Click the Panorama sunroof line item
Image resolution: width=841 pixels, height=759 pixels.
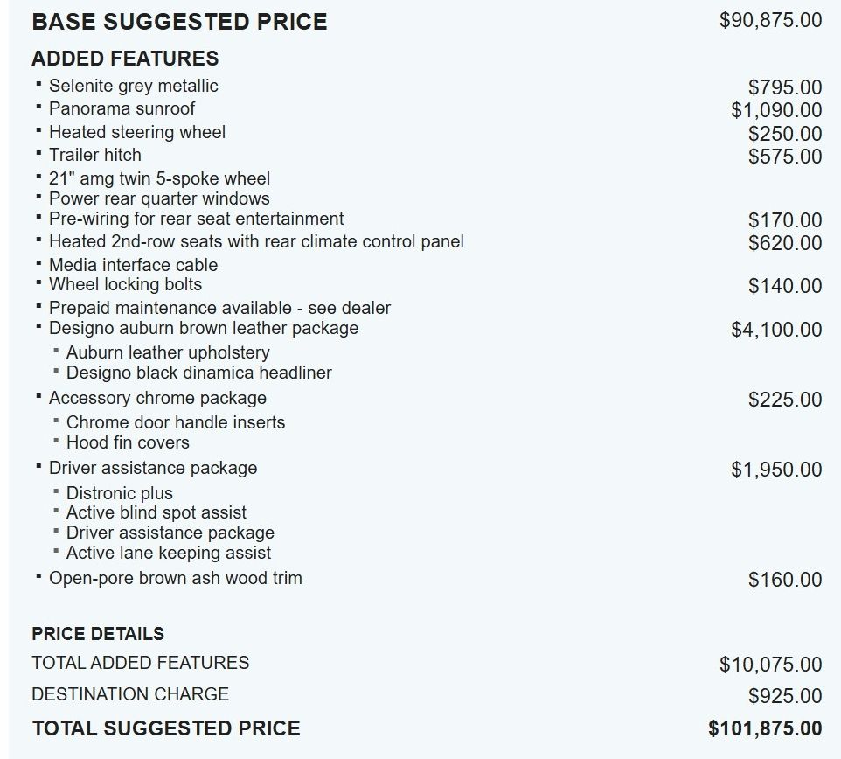(122, 108)
